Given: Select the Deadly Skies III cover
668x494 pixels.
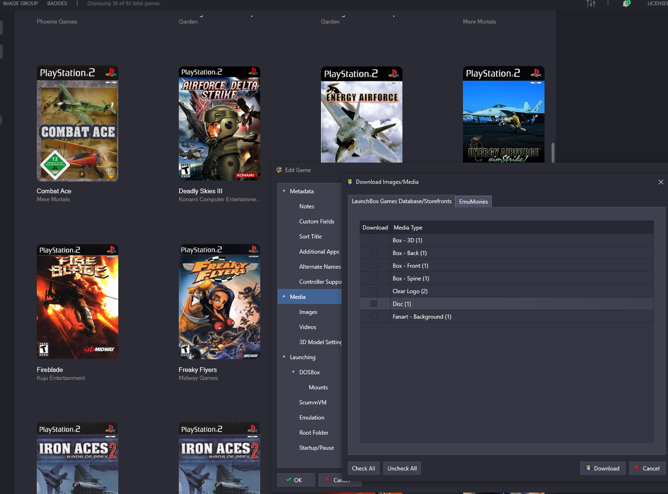Looking at the screenshot, I should tap(219, 123).
